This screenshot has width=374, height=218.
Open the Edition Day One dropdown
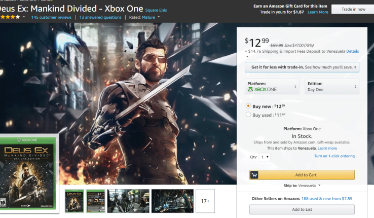[332, 86]
